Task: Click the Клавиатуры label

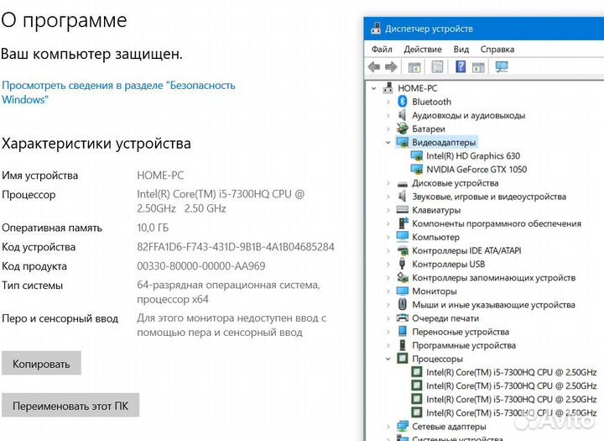Action: [436, 210]
